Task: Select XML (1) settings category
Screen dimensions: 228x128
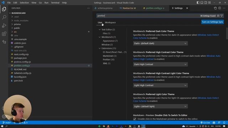Action: pos(107,63)
